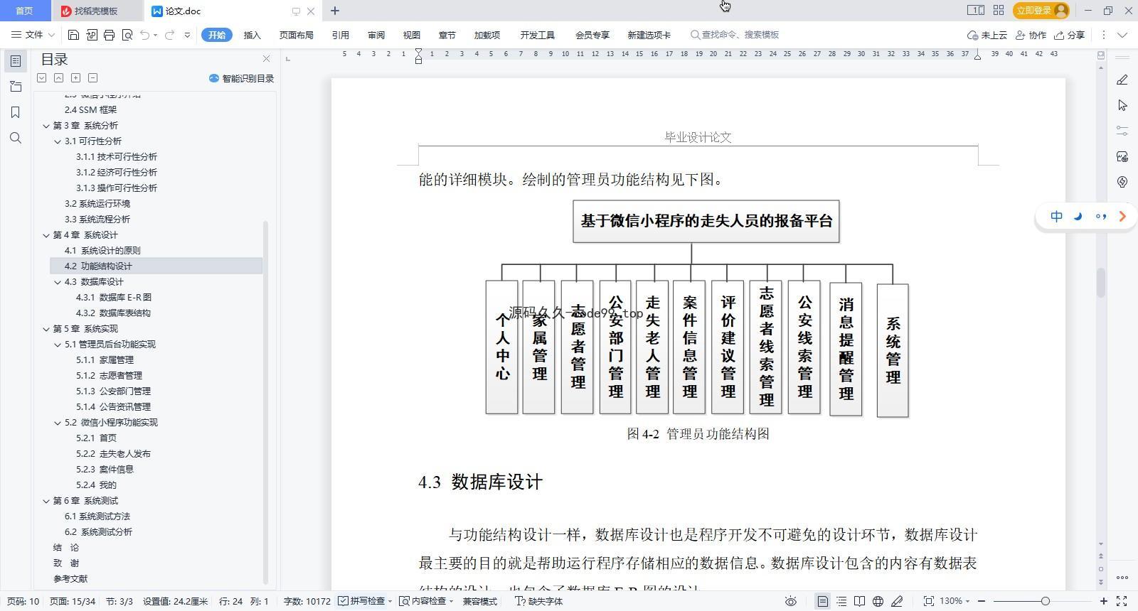The image size is (1138, 611).
Task: Open the 审阅 ribbon tab
Action: (376, 35)
